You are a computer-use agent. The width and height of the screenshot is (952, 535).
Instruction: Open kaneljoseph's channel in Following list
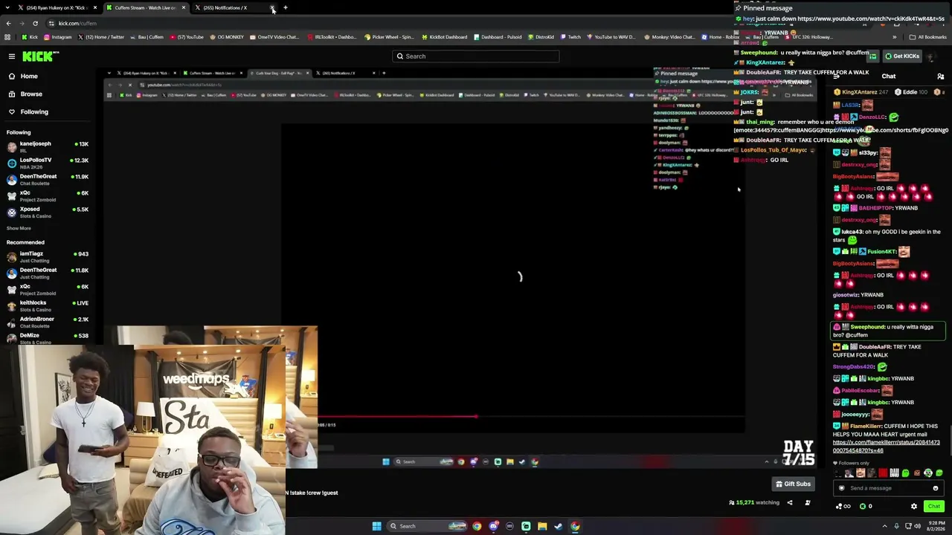coord(48,146)
